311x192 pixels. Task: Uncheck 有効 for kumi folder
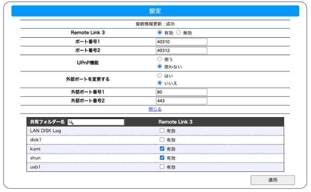coord(162,149)
